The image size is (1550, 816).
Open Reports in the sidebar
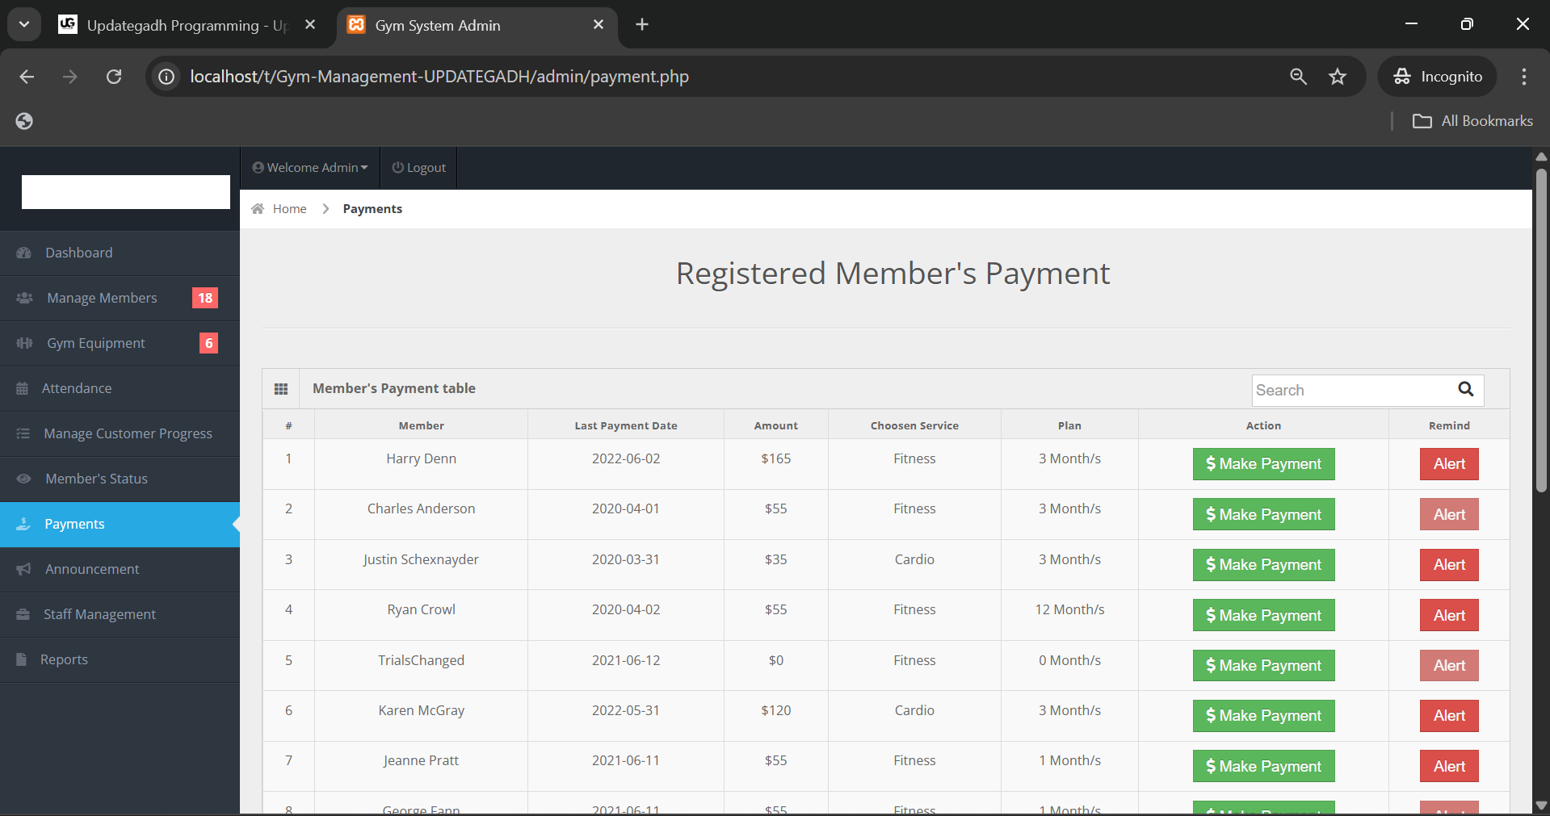[x=120, y=659]
